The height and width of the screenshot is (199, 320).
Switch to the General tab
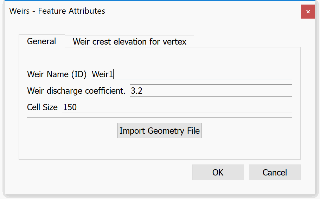[x=41, y=41]
